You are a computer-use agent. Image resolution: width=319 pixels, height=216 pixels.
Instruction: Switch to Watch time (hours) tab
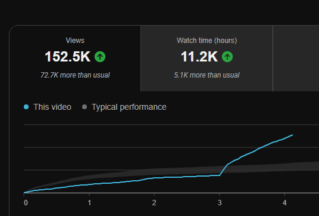207,58
